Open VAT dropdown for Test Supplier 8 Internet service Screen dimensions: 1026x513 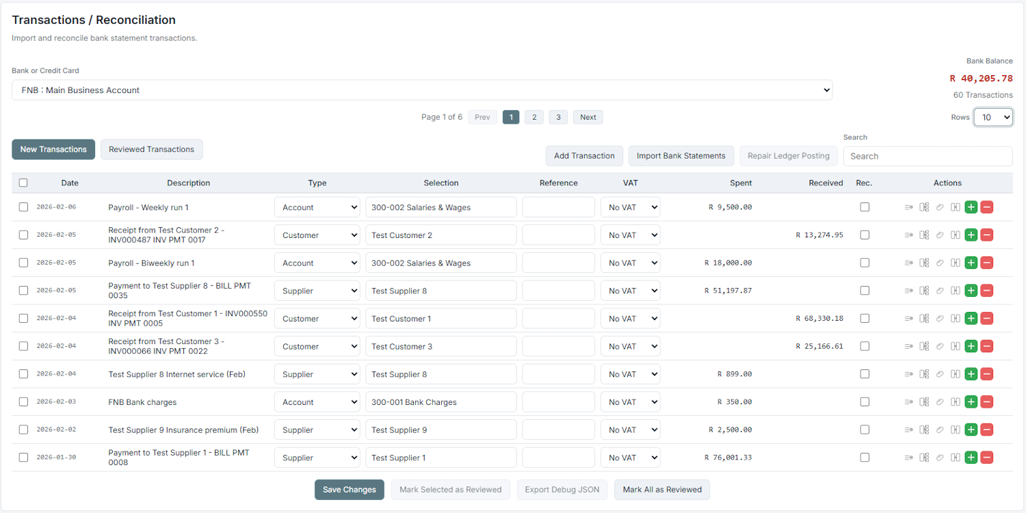[630, 374]
